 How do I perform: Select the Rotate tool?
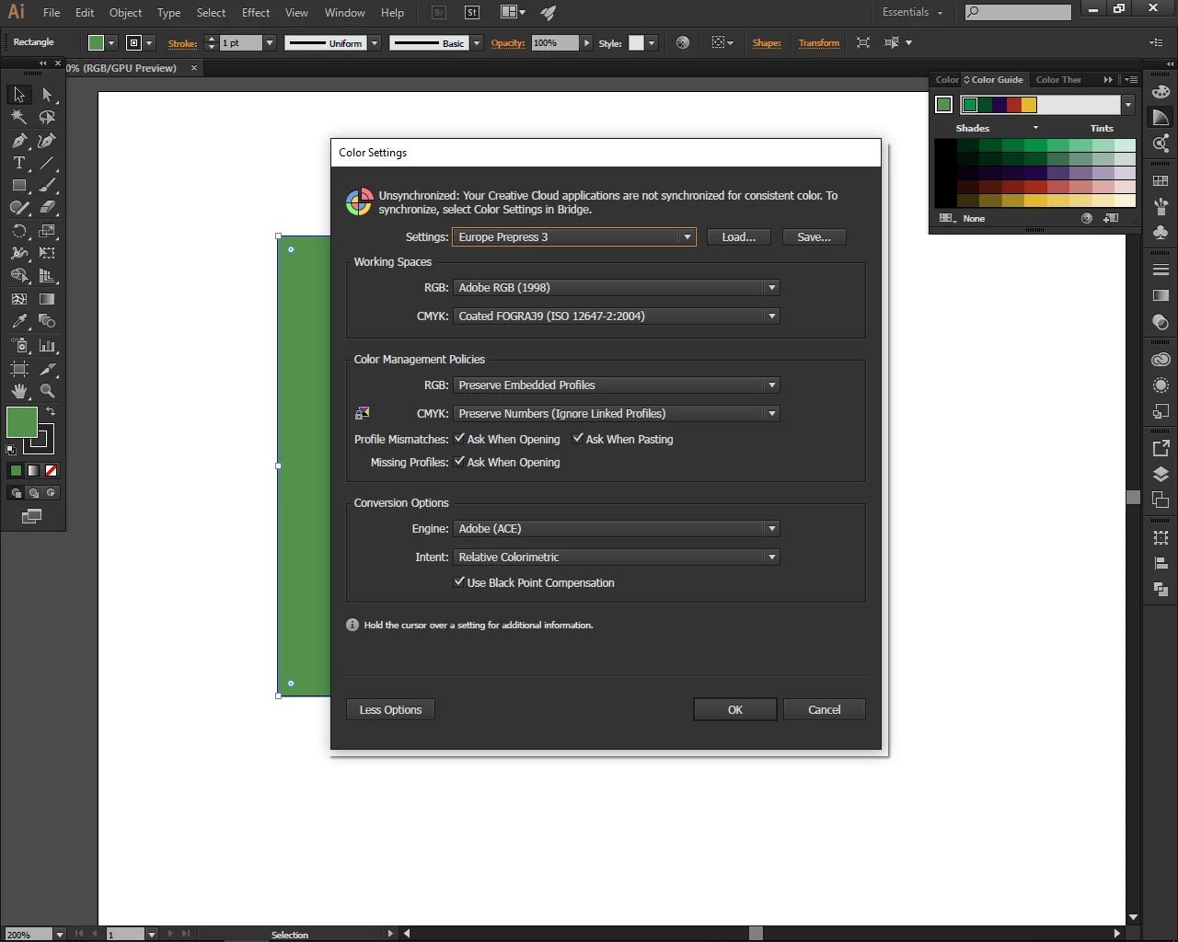18,231
